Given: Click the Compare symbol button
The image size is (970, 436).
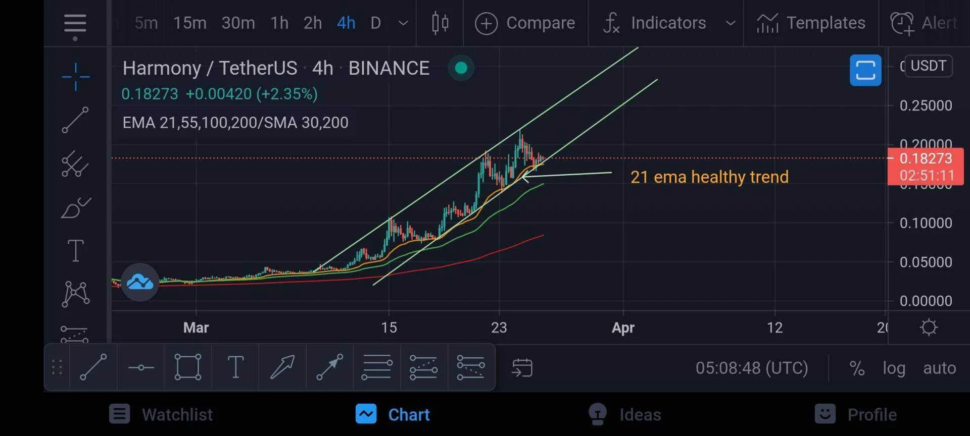Looking at the screenshot, I should pos(525,23).
